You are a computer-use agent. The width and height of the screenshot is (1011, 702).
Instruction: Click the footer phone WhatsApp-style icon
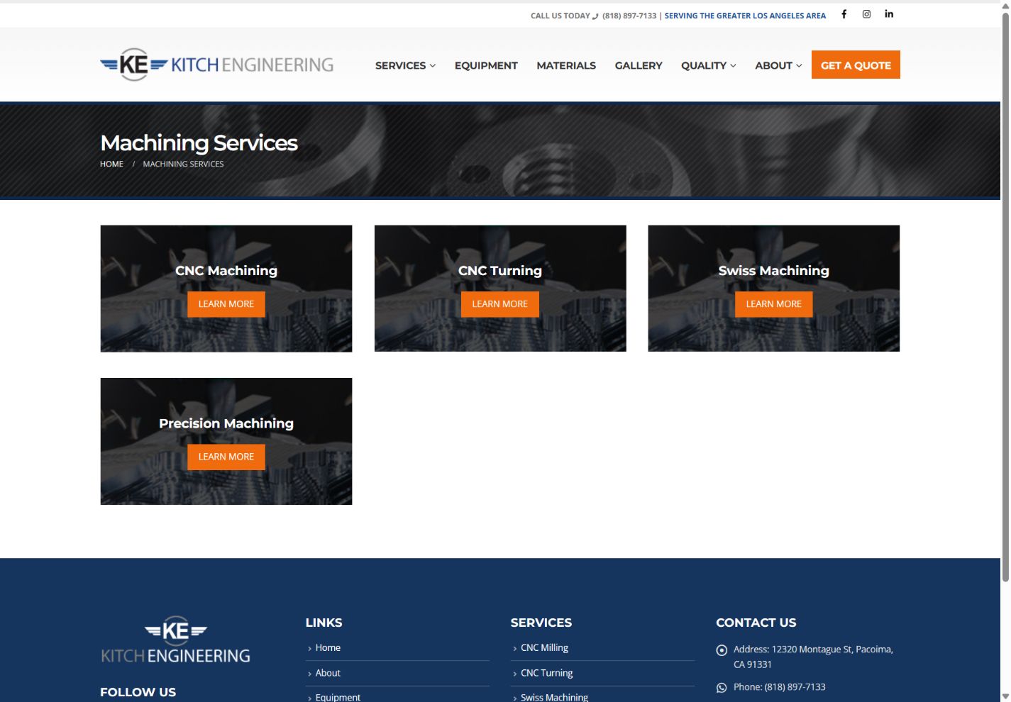[x=722, y=688]
